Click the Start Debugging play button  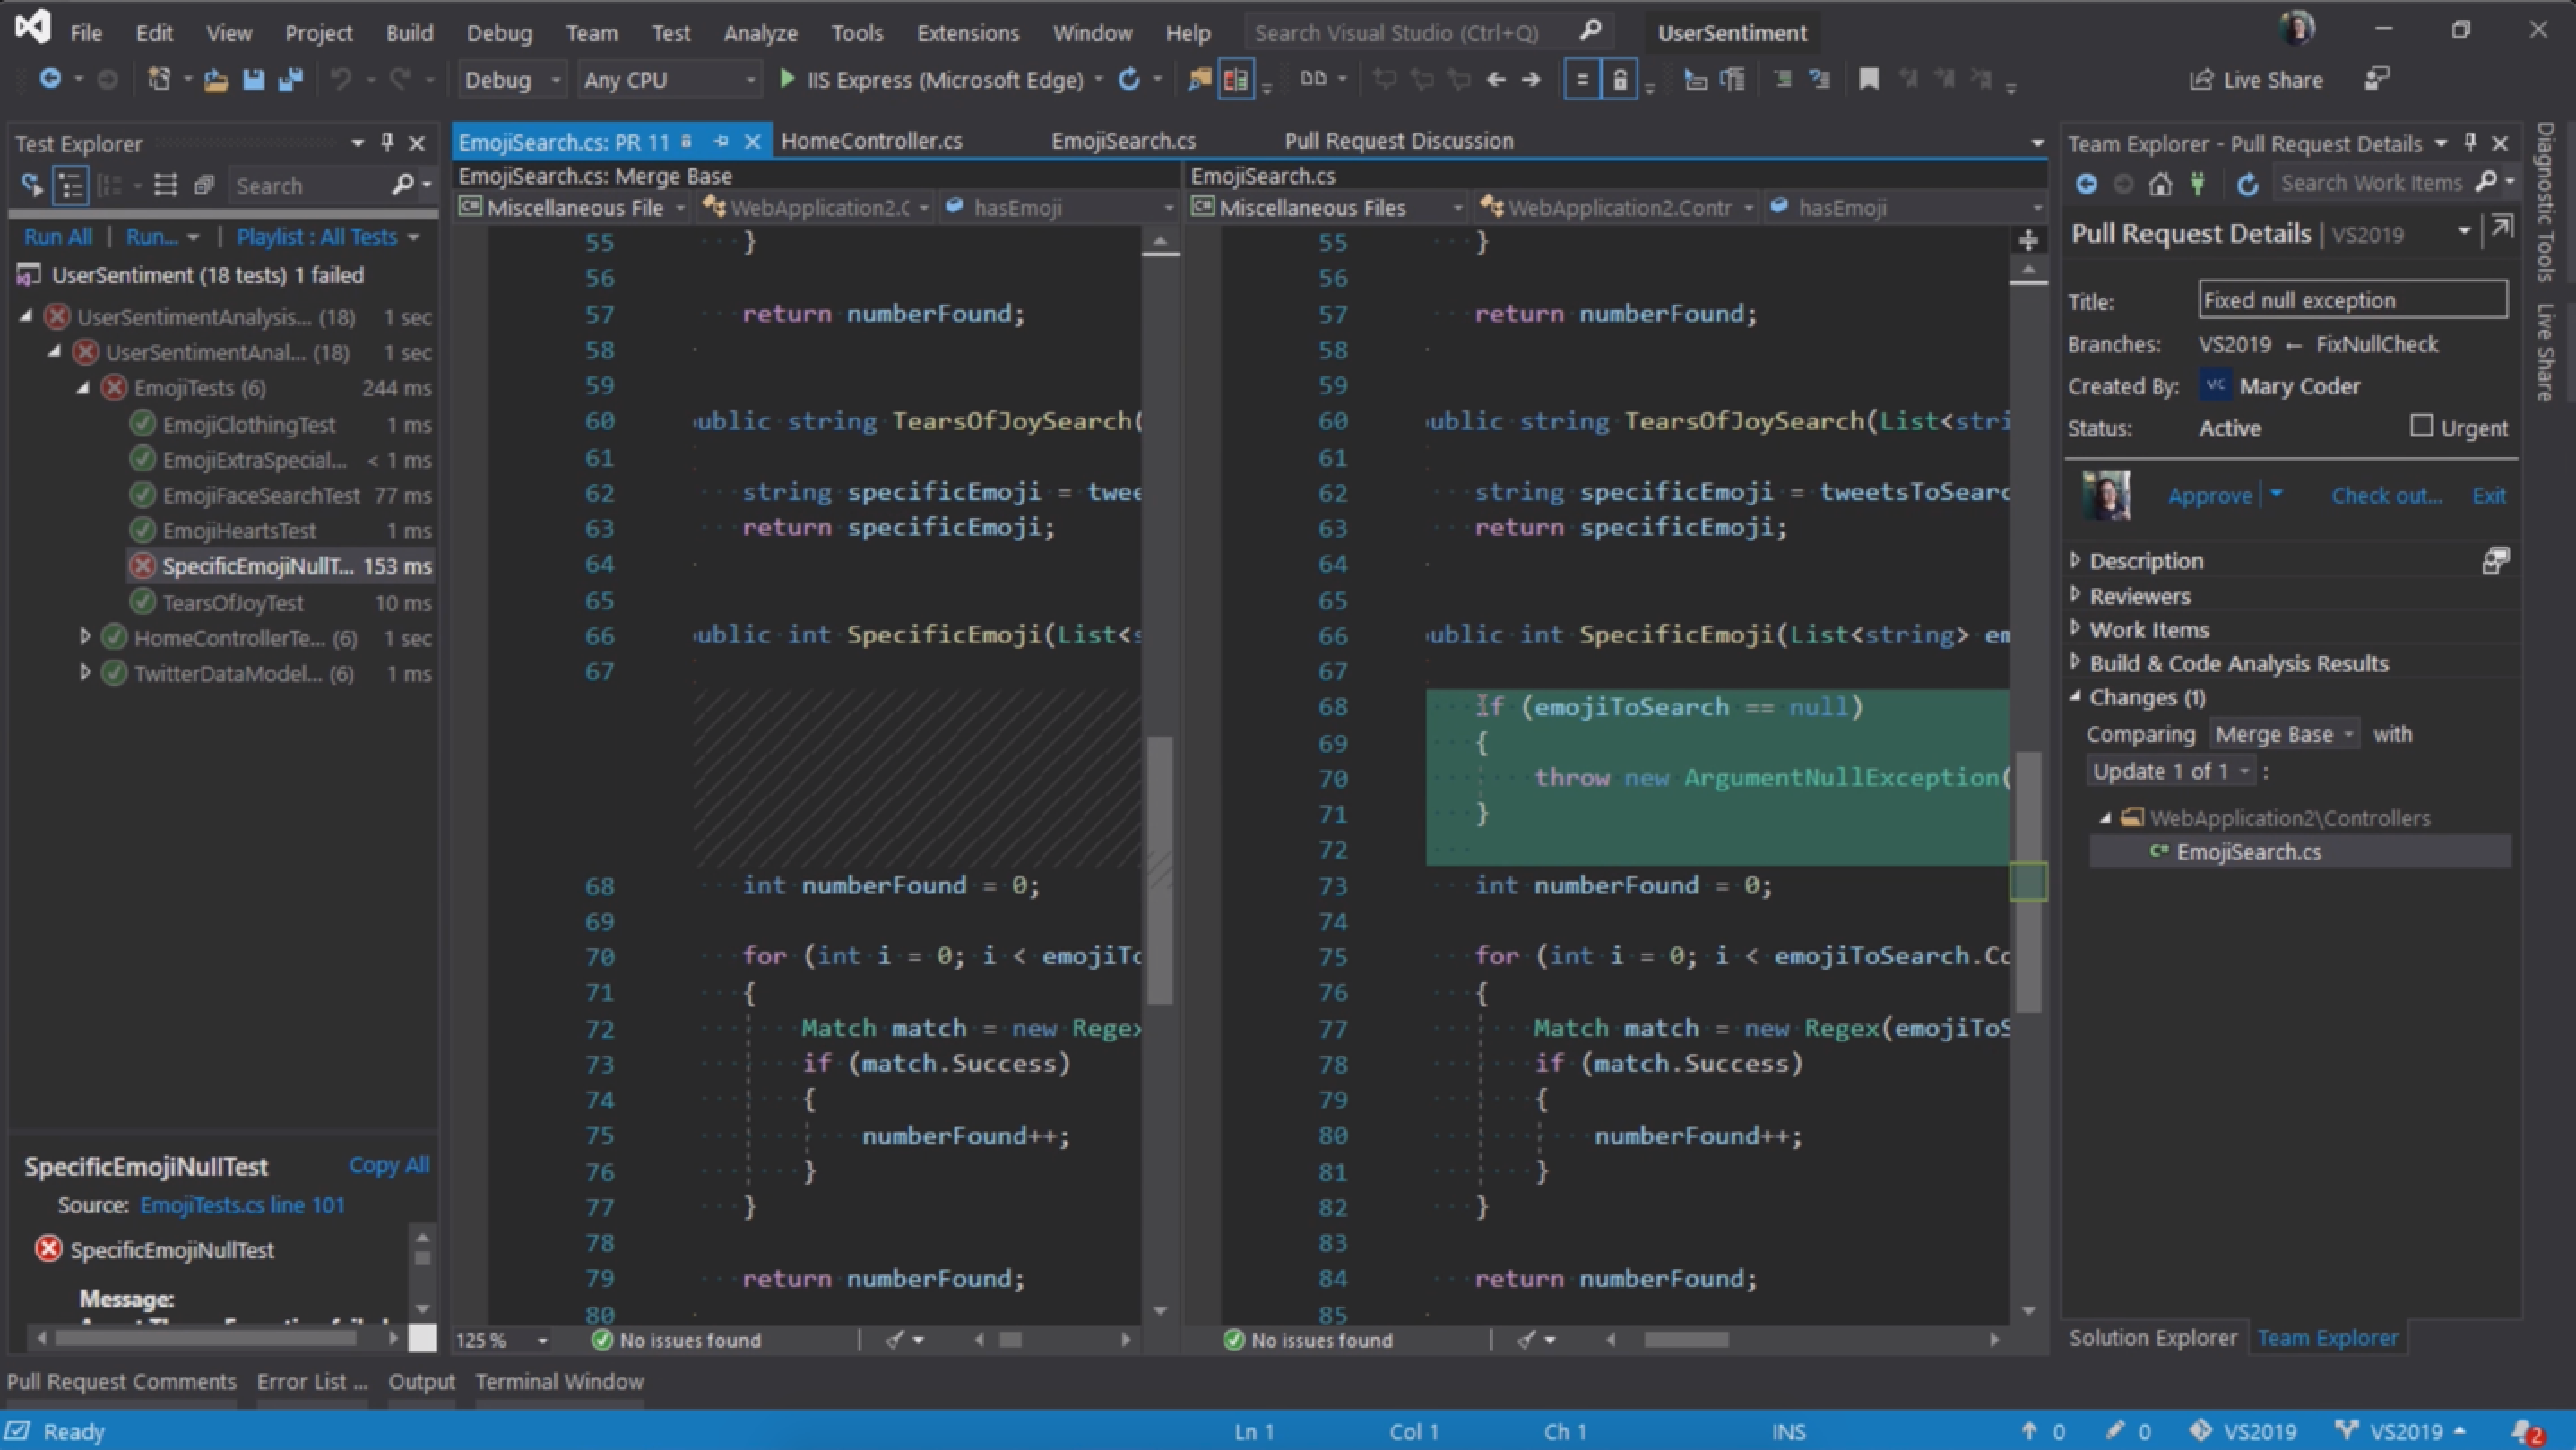[x=787, y=80]
